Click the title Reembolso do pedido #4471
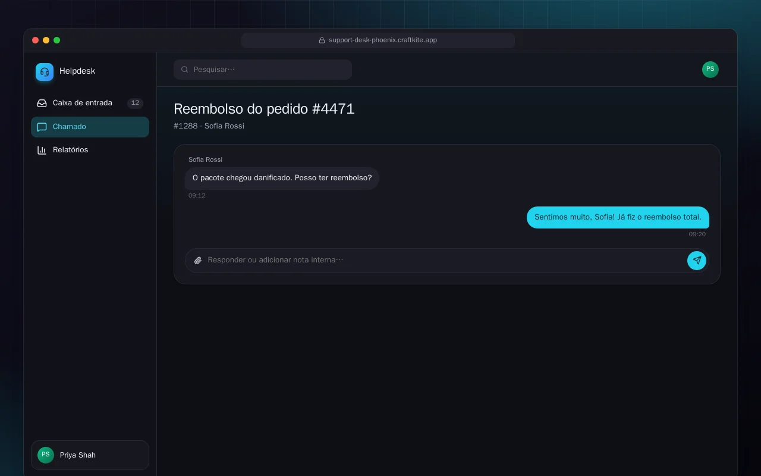This screenshot has width=761, height=476. [264, 109]
